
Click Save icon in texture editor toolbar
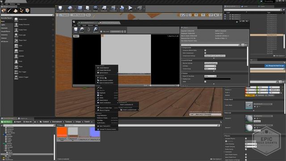(x=76, y=30)
